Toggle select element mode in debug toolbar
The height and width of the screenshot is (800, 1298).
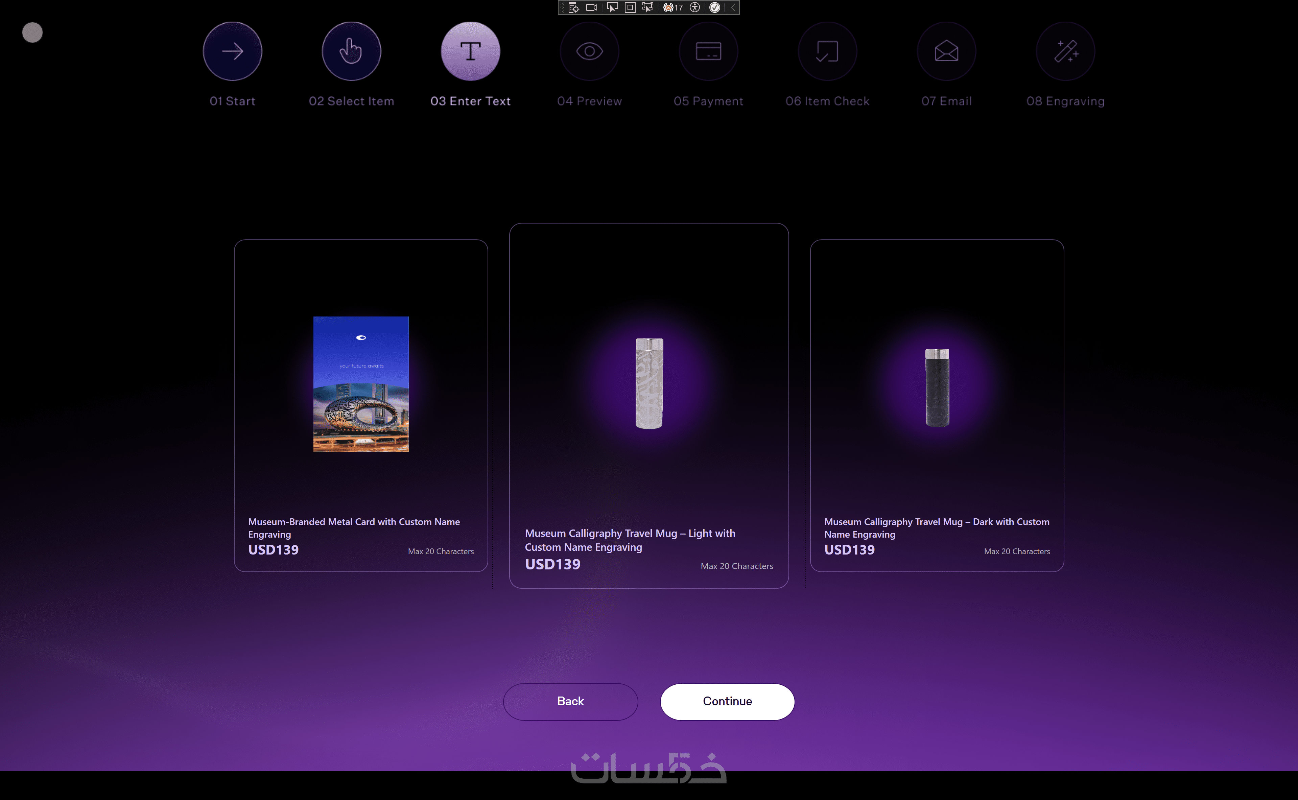click(x=612, y=7)
